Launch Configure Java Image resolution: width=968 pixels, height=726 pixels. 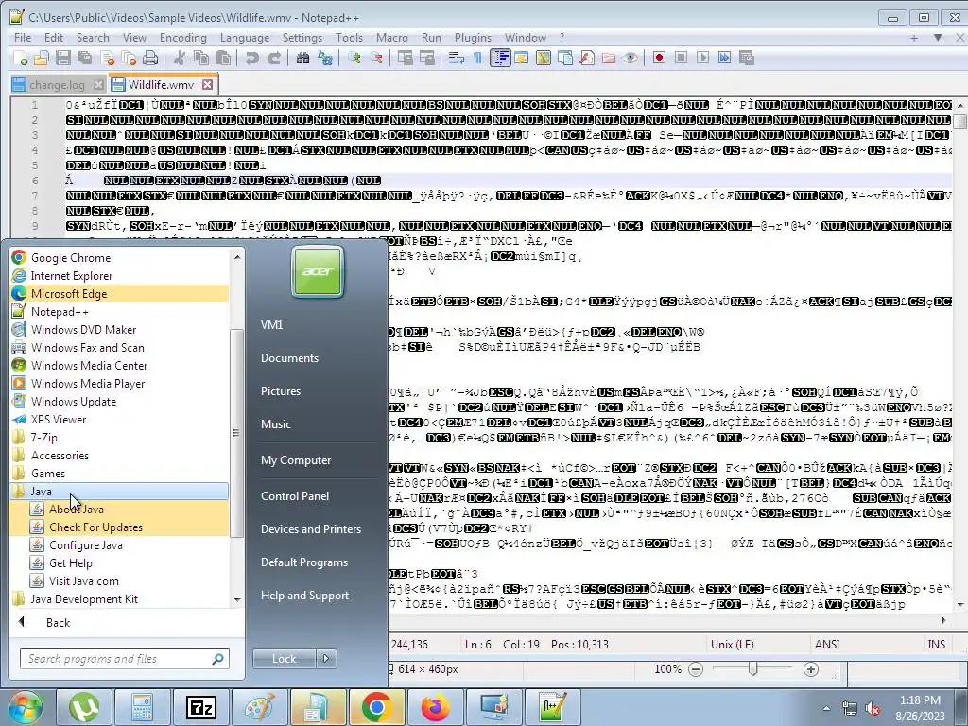[x=85, y=545]
